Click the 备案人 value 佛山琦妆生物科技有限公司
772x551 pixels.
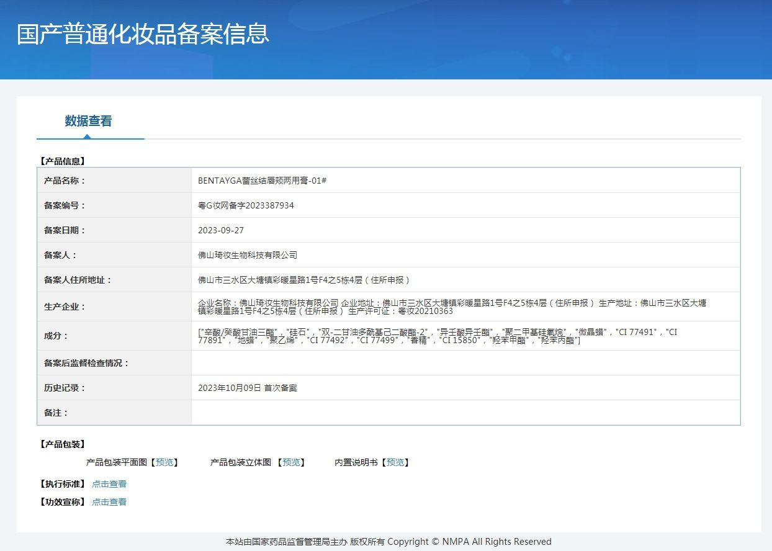coord(248,255)
